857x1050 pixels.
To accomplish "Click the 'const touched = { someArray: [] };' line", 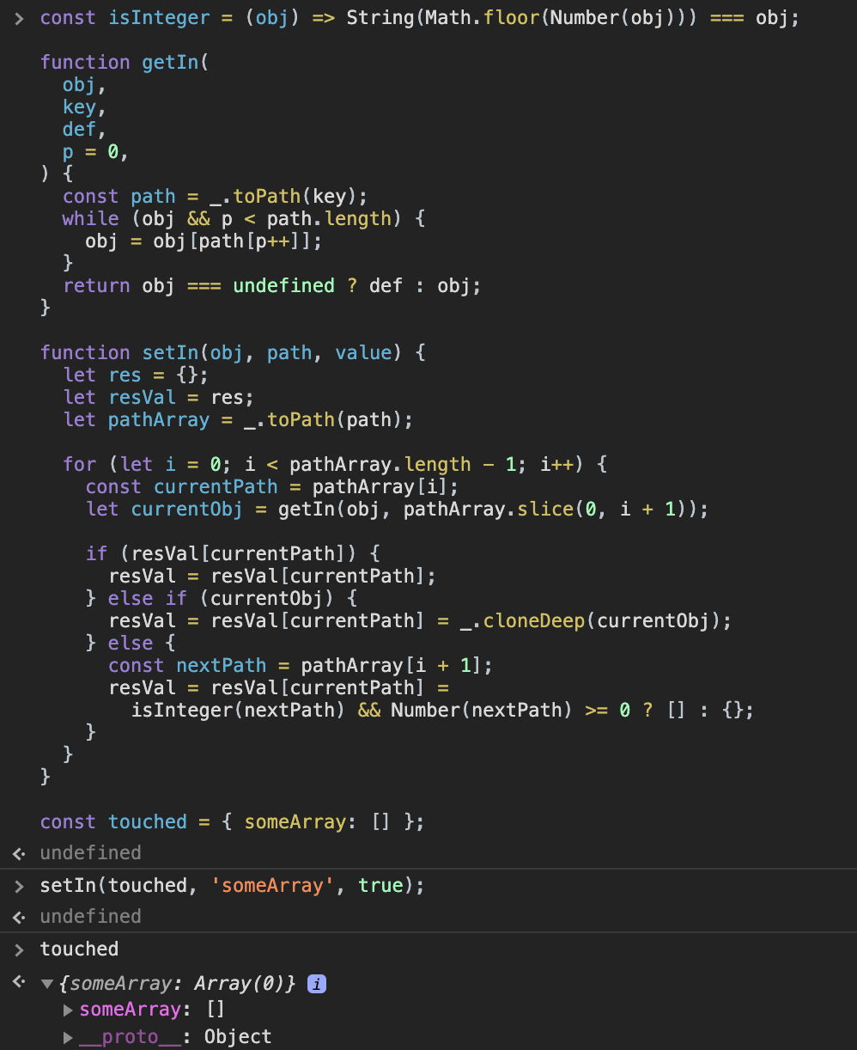I will tap(232, 821).
